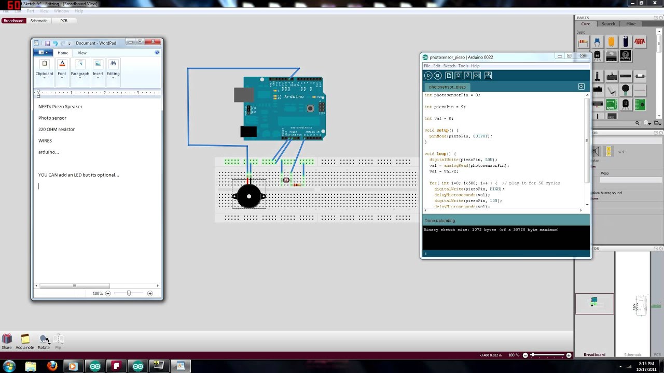Click the Breadboard navigator thumbnail
Image resolution: width=664 pixels, height=373 pixels.
pyautogui.click(x=594, y=304)
